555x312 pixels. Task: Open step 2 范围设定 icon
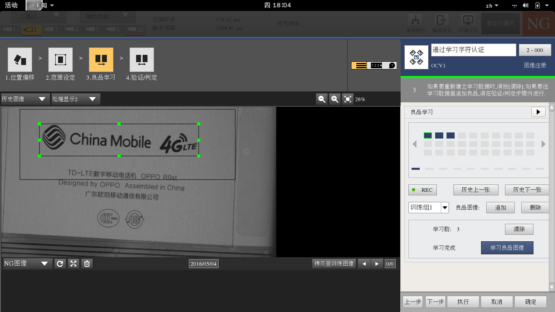click(61, 60)
